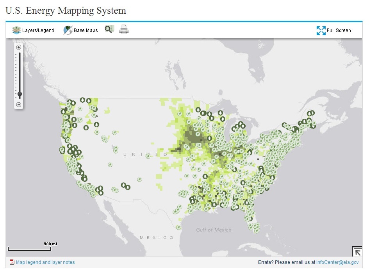Click the zoom-in plus icon
Screen dimensions: 369x269
18,47
